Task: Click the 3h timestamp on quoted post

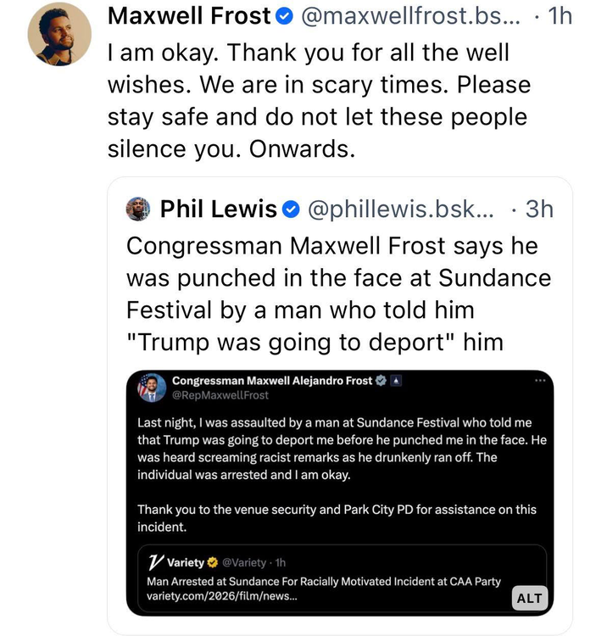Action: click(538, 209)
